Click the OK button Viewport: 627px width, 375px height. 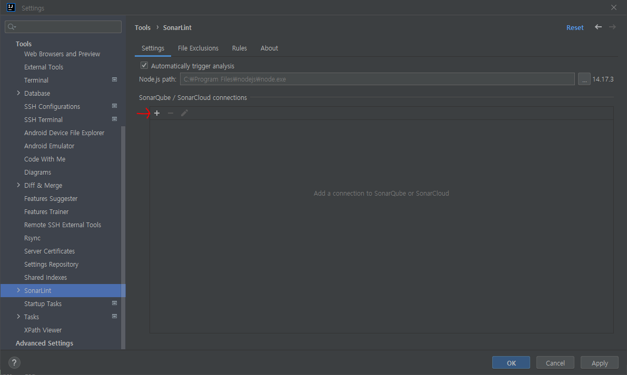[x=511, y=362]
